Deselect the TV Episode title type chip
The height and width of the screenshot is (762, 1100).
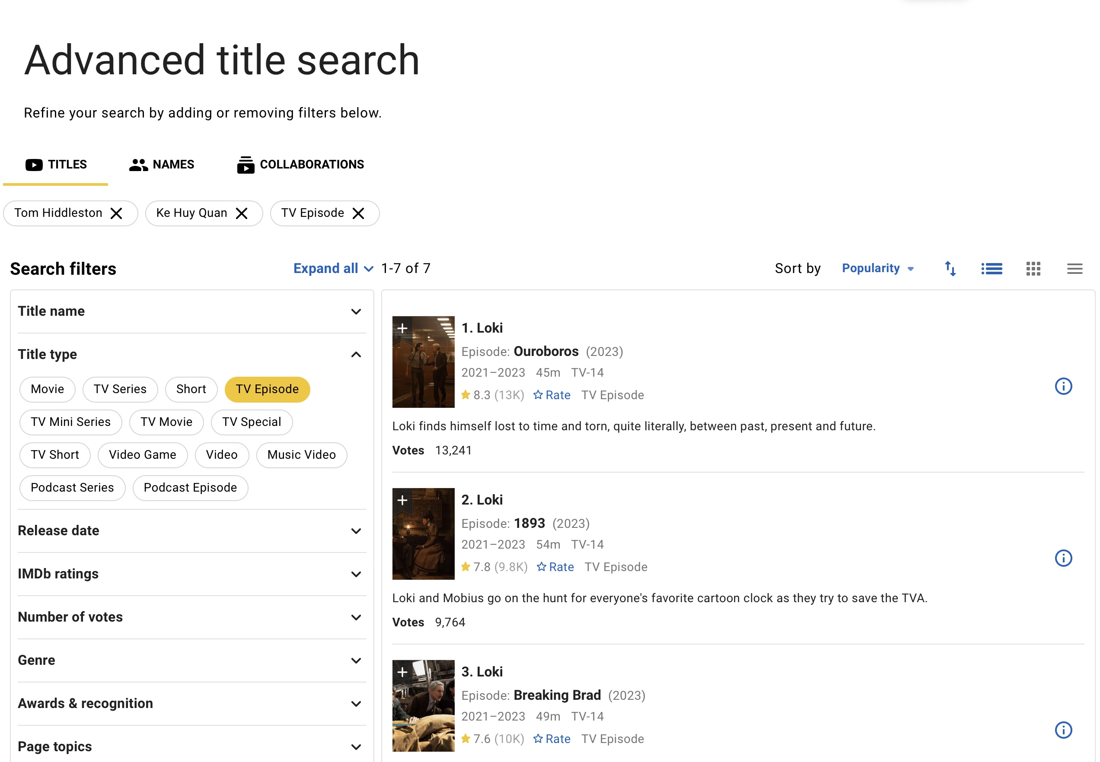[x=267, y=389]
